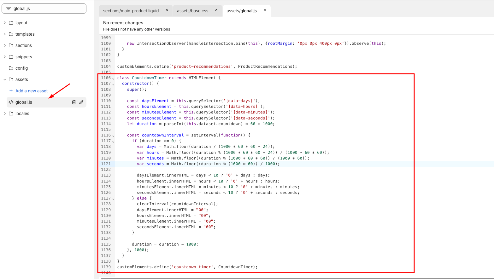Click the secondsElement.innerHTML = "00" line
Viewport: 494px width, 279px height.
click(x=176, y=227)
